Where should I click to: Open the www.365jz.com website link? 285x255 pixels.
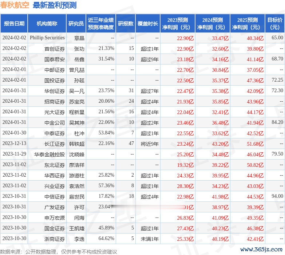click(x=261, y=250)
